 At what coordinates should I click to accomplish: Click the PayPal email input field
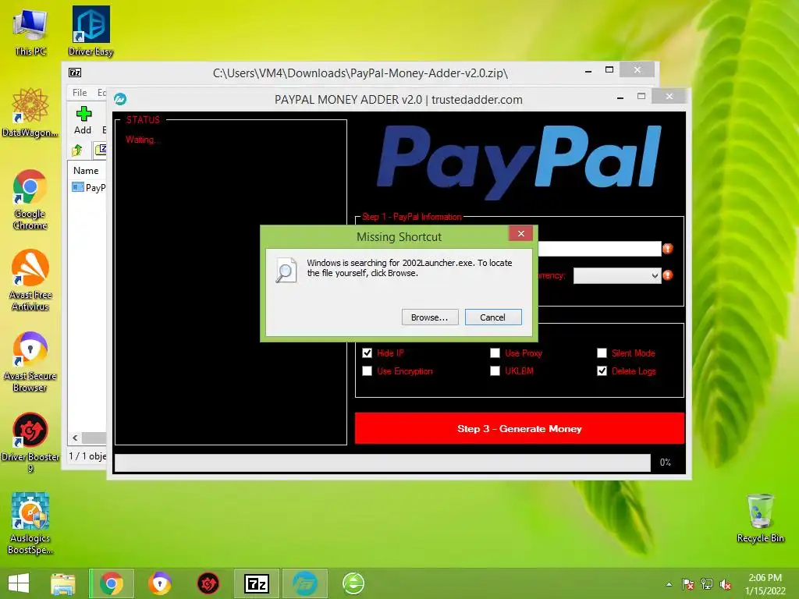coord(599,249)
